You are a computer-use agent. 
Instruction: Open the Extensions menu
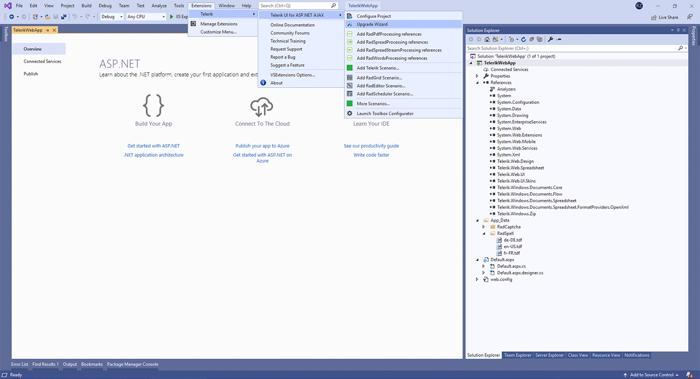pyautogui.click(x=201, y=5)
